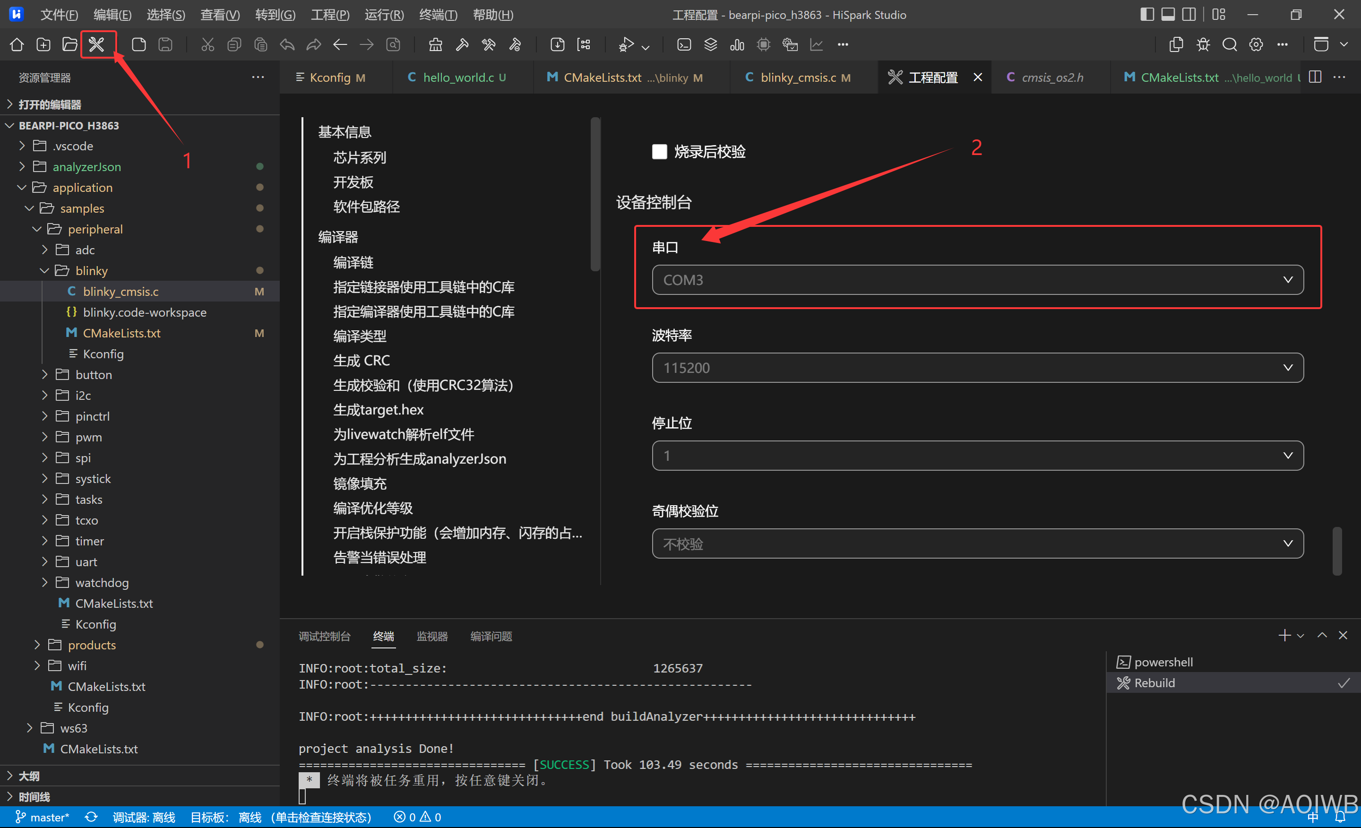Click the download/burn program icon
Image resolution: width=1361 pixels, height=828 pixels.
557,44
